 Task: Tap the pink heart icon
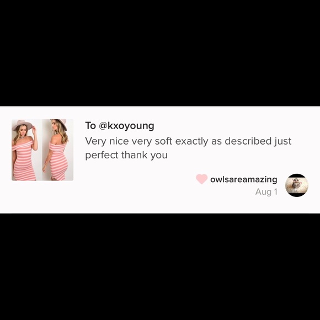coord(201,179)
